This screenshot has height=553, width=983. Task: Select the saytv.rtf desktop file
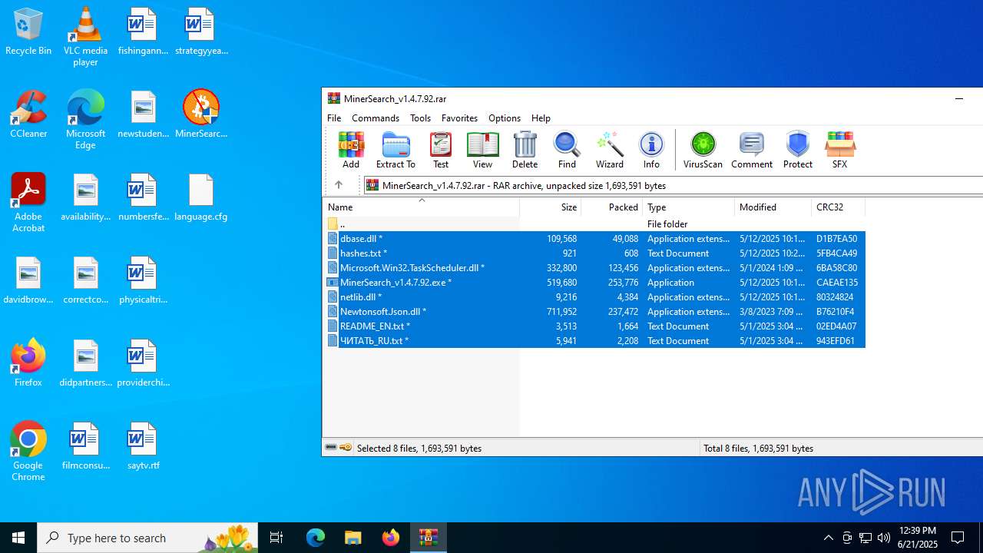coord(143,445)
